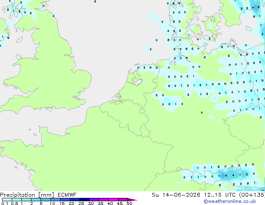The image size is (265, 205).
Task: Click the 'ECMWF' model label
Action: point(67,195)
